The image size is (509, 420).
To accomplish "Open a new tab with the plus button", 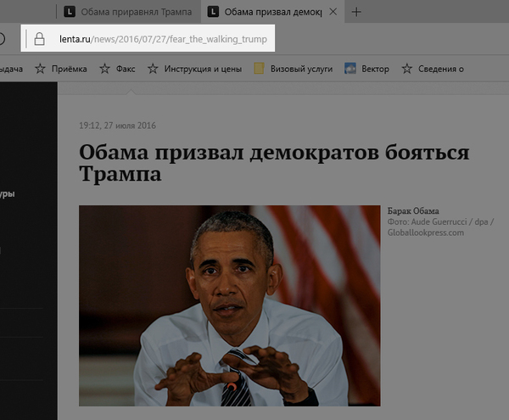I will coord(356,12).
